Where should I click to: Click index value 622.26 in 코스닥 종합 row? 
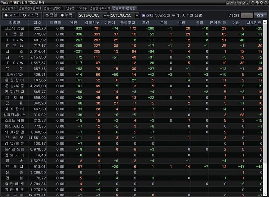coord(40,28)
